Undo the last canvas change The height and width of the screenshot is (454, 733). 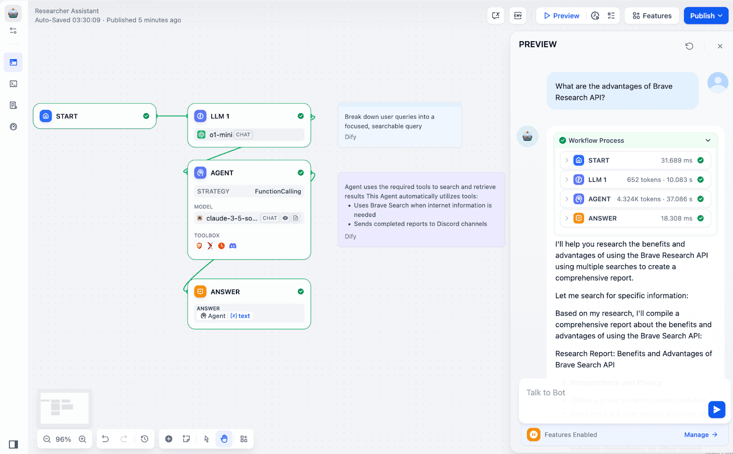(105, 439)
